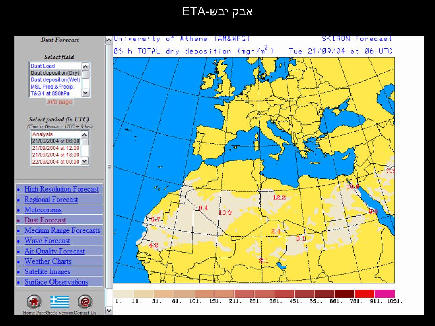The width and height of the screenshot is (435, 326).
Task: Click field list scrollbar thumb
Action: (x=86, y=75)
